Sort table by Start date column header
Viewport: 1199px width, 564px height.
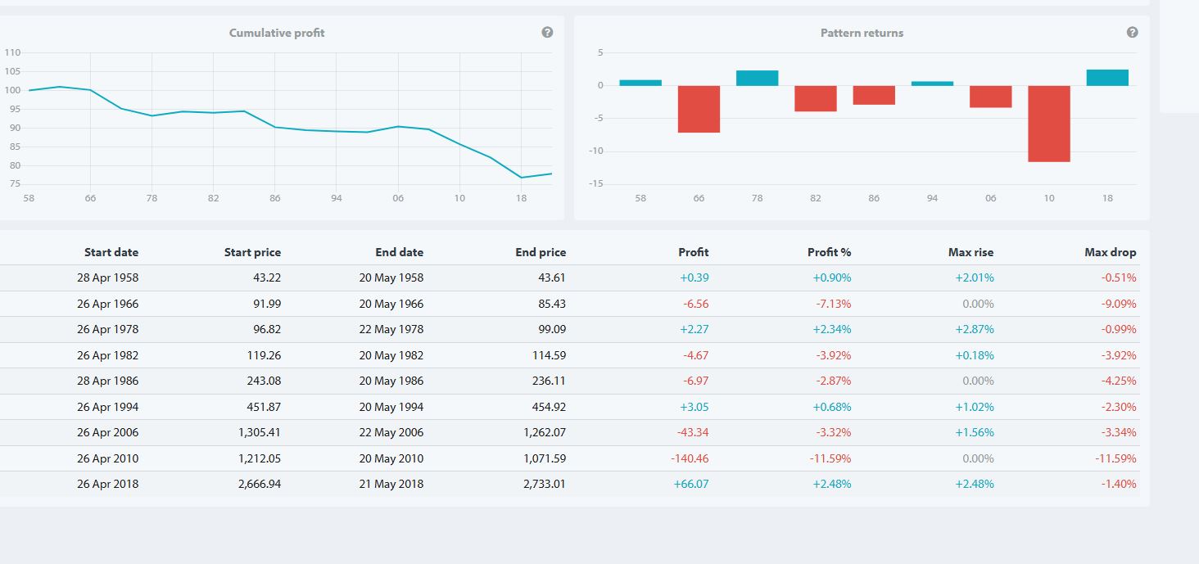111,252
